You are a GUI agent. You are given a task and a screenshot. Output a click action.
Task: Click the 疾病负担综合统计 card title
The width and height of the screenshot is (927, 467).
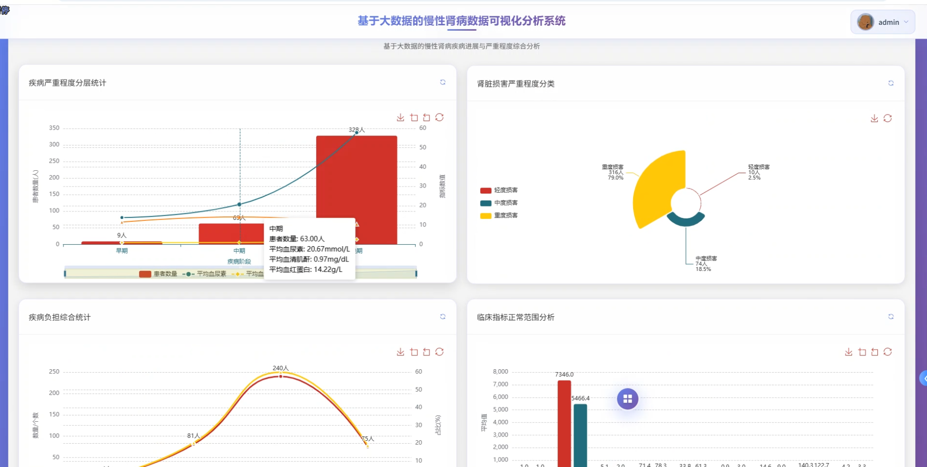(x=60, y=317)
